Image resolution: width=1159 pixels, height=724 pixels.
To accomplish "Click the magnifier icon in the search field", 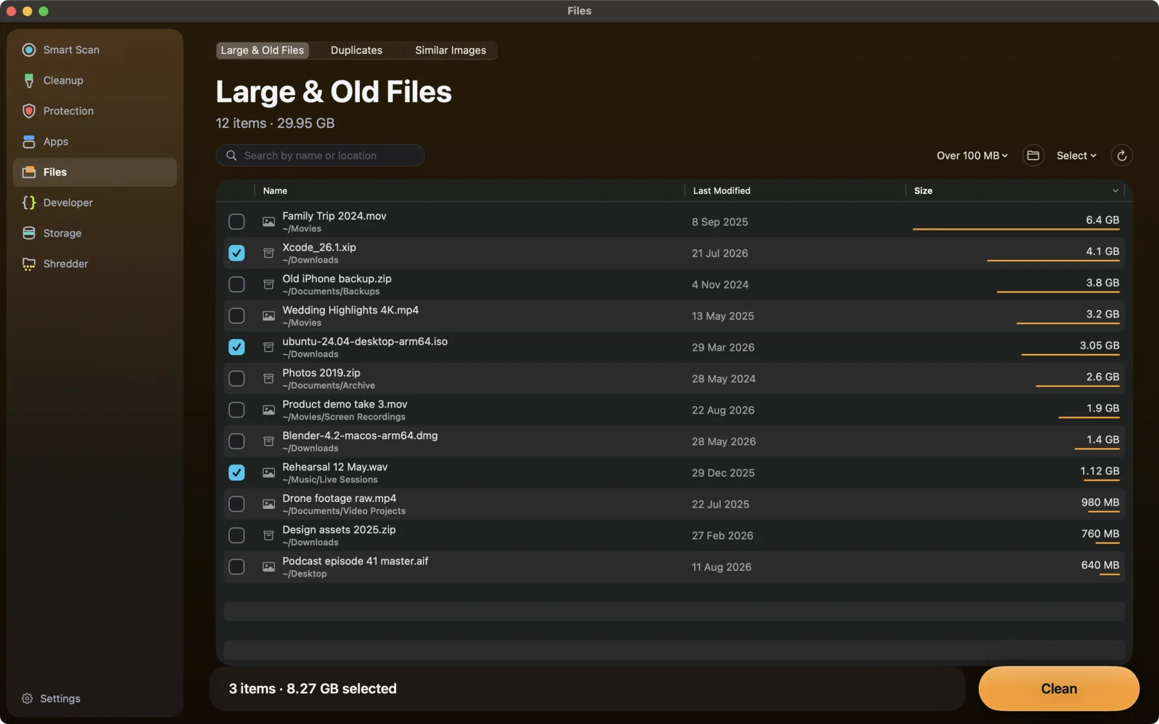I will [x=232, y=155].
